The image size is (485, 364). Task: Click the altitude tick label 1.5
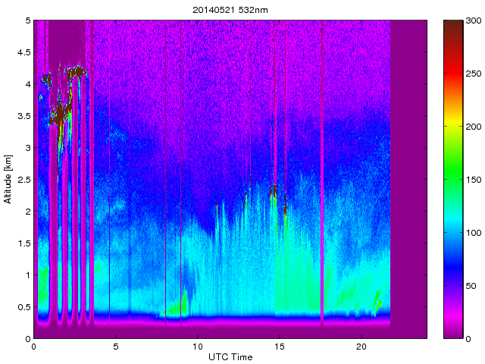point(23,243)
